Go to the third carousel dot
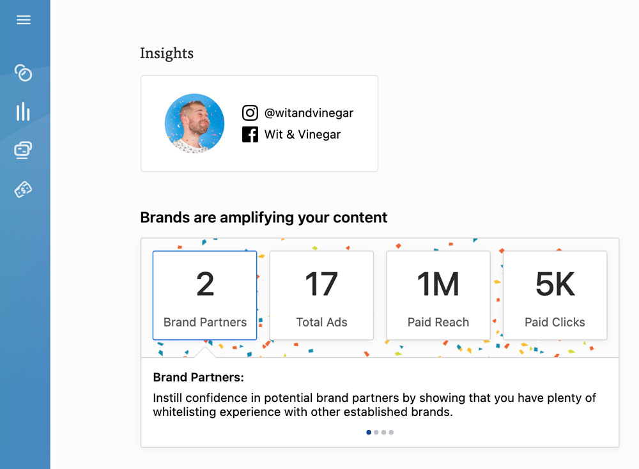Viewport: 639px width, 469px height. (x=383, y=433)
